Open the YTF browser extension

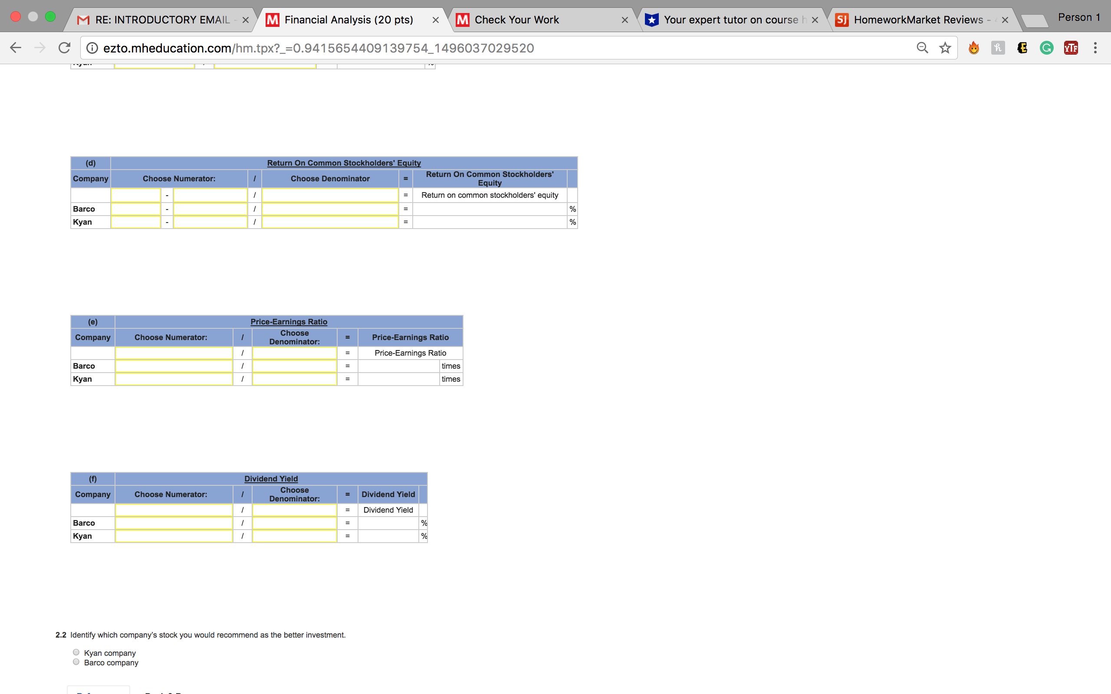click(1071, 47)
